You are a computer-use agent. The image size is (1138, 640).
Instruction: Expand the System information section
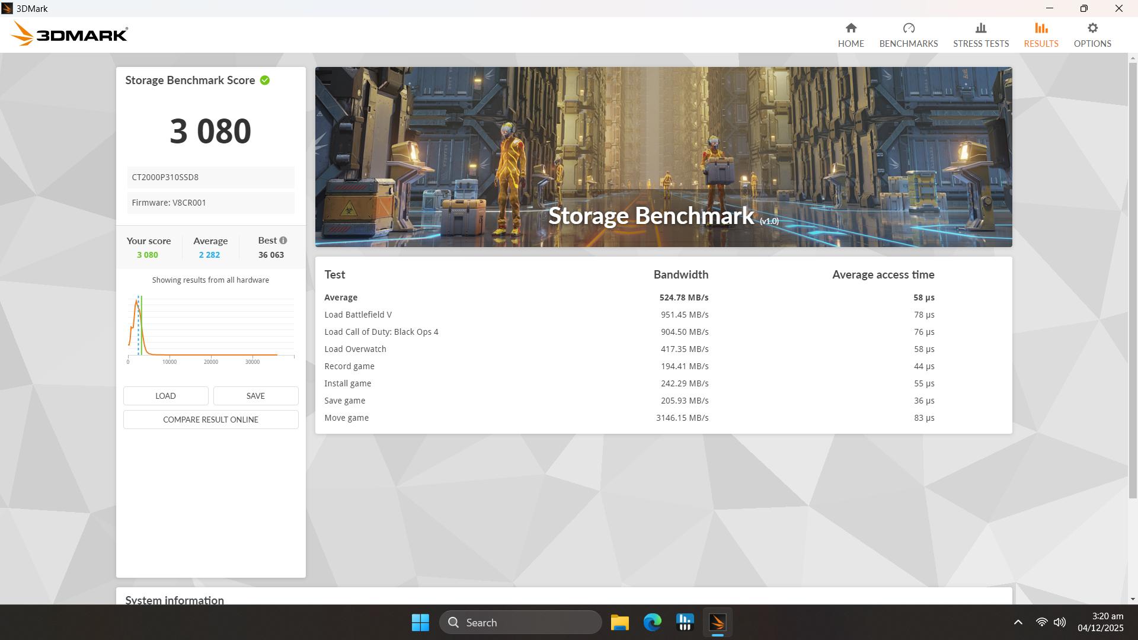[174, 600]
